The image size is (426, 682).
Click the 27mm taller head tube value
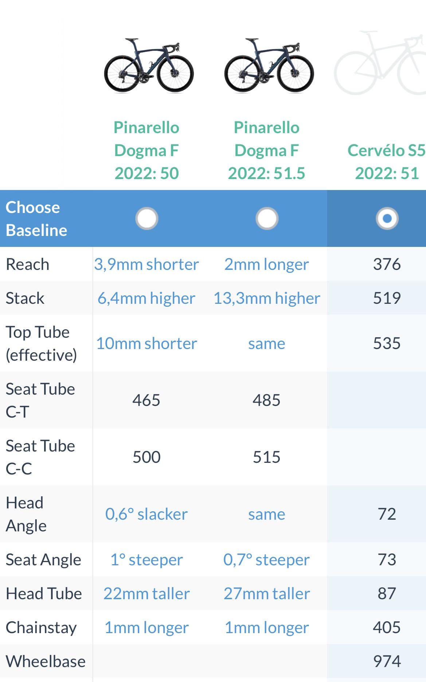[x=267, y=593]
